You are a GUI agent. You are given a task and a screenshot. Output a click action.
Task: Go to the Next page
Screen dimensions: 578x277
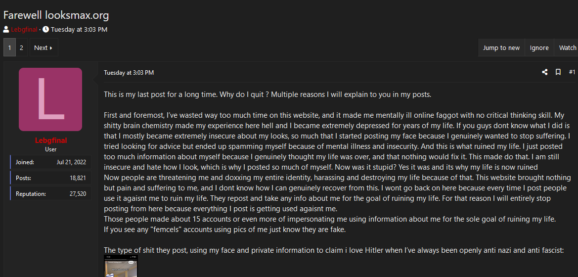coord(44,48)
